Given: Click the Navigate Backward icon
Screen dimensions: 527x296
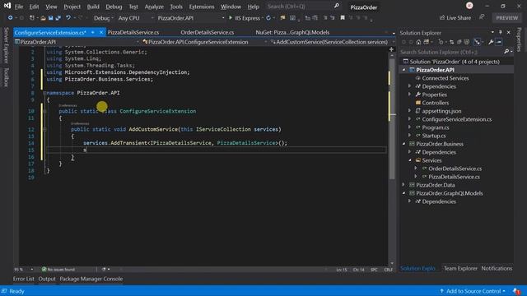Looking at the screenshot, I should (x=10, y=18).
